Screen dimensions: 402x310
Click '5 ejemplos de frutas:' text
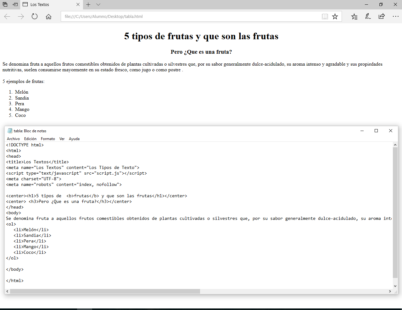24,81
